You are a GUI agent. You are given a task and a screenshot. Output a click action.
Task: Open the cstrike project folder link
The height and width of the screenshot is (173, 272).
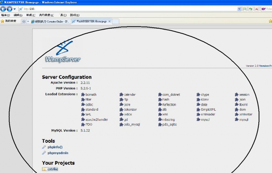(53, 169)
